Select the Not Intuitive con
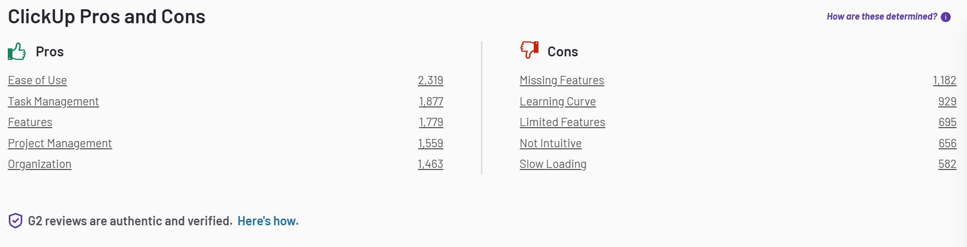967x247 pixels. [550, 144]
